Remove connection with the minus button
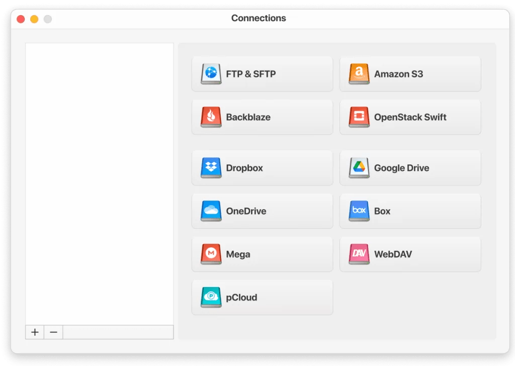 pyautogui.click(x=53, y=332)
